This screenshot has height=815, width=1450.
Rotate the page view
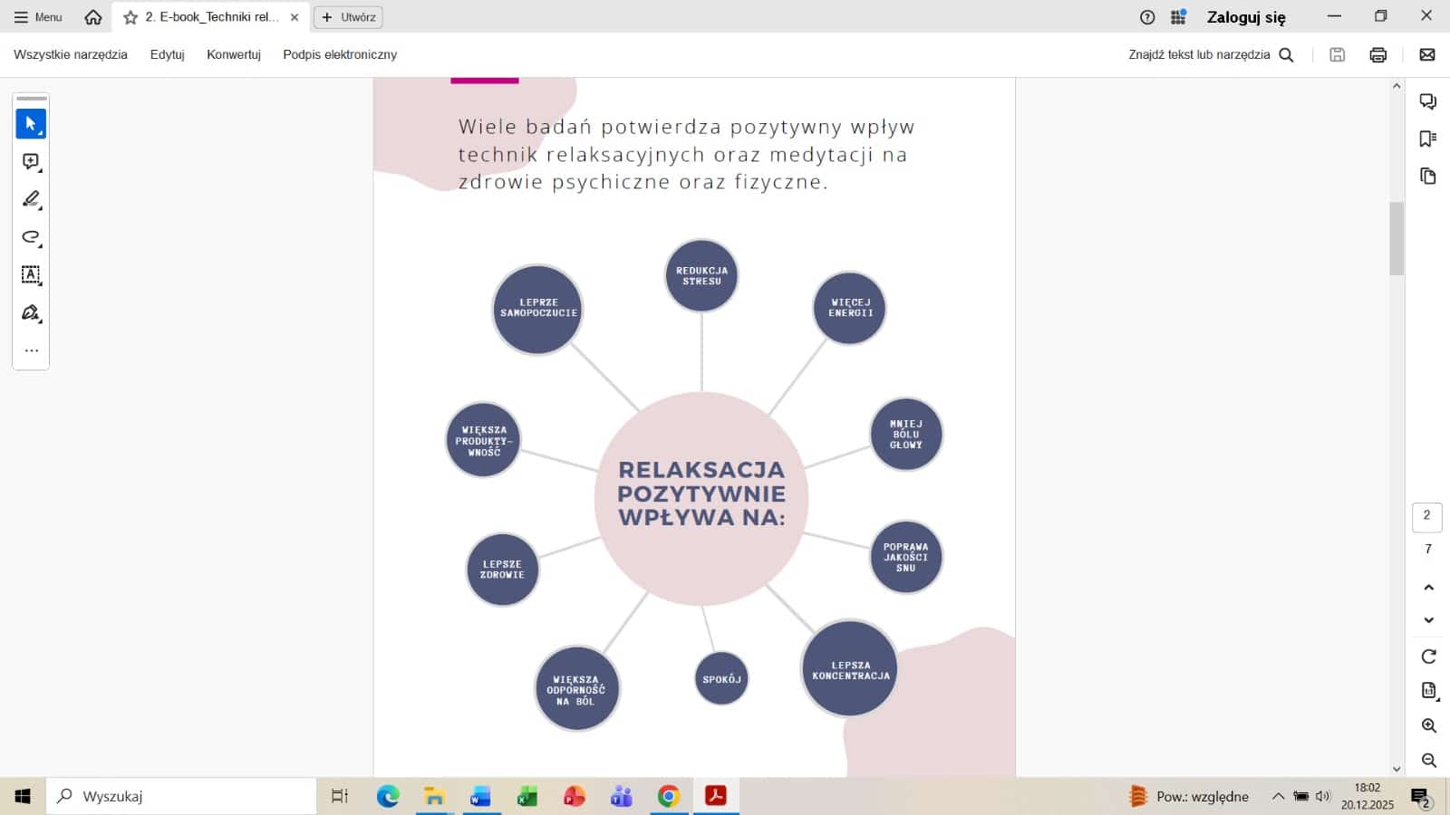tap(1428, 657)
